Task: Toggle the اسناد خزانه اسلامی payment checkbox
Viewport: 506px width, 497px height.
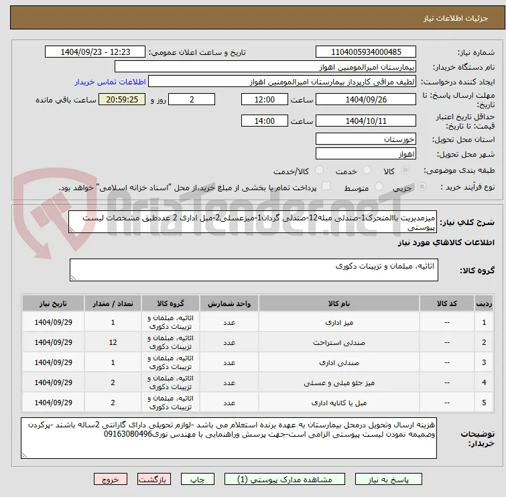Action: coord(326,186)
